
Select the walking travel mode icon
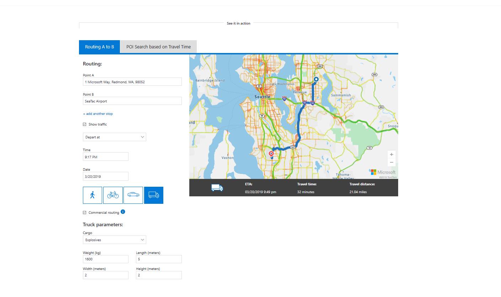coord(93,195)
